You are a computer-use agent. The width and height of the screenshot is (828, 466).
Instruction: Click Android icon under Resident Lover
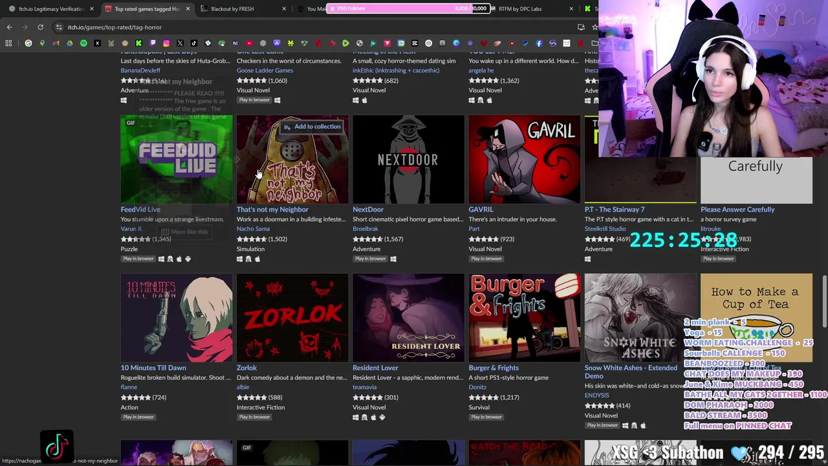click(382, 417)
